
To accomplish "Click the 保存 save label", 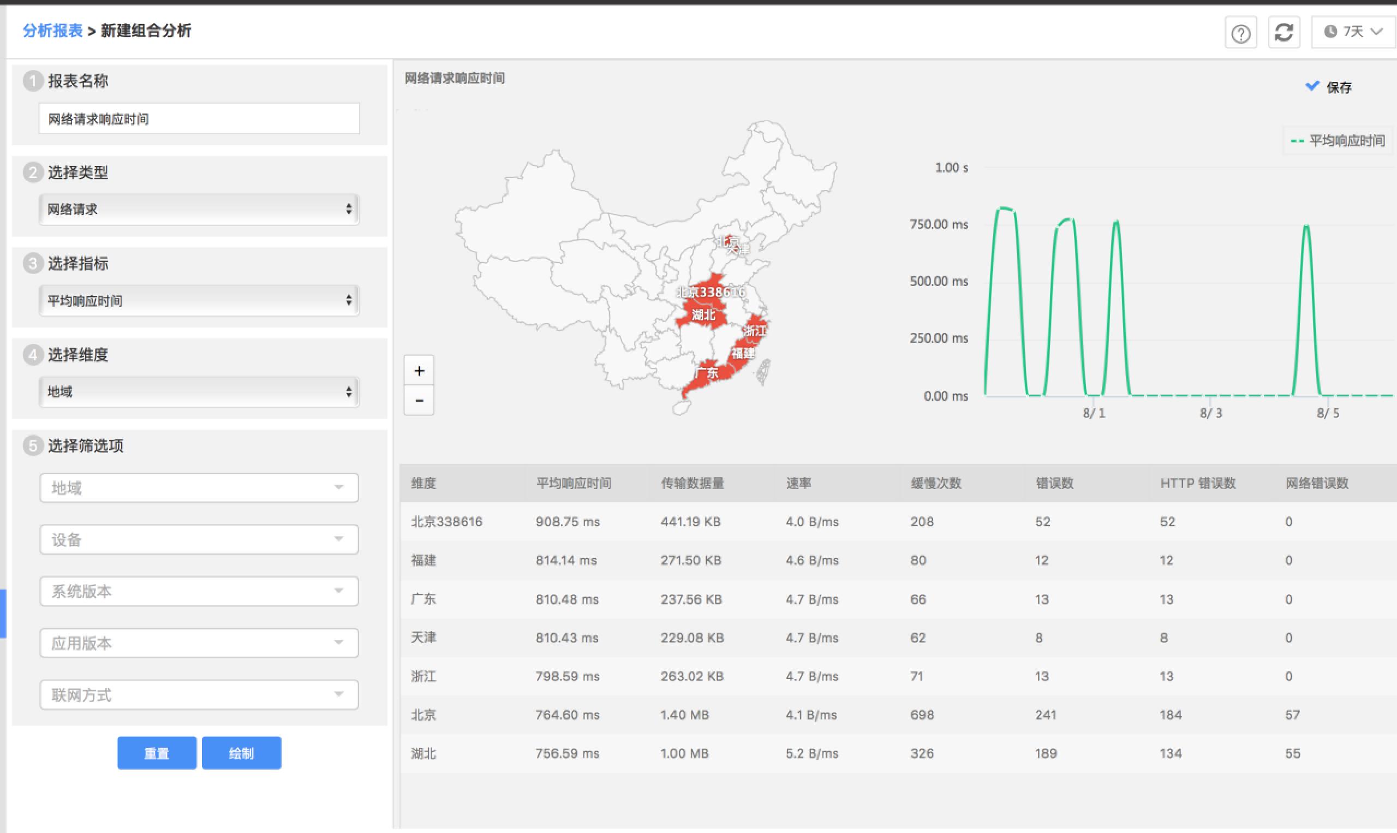I will pos(1339,87).
